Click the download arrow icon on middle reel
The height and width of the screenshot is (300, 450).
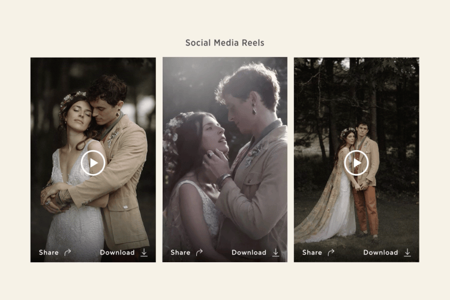click(x=276, y=253)
